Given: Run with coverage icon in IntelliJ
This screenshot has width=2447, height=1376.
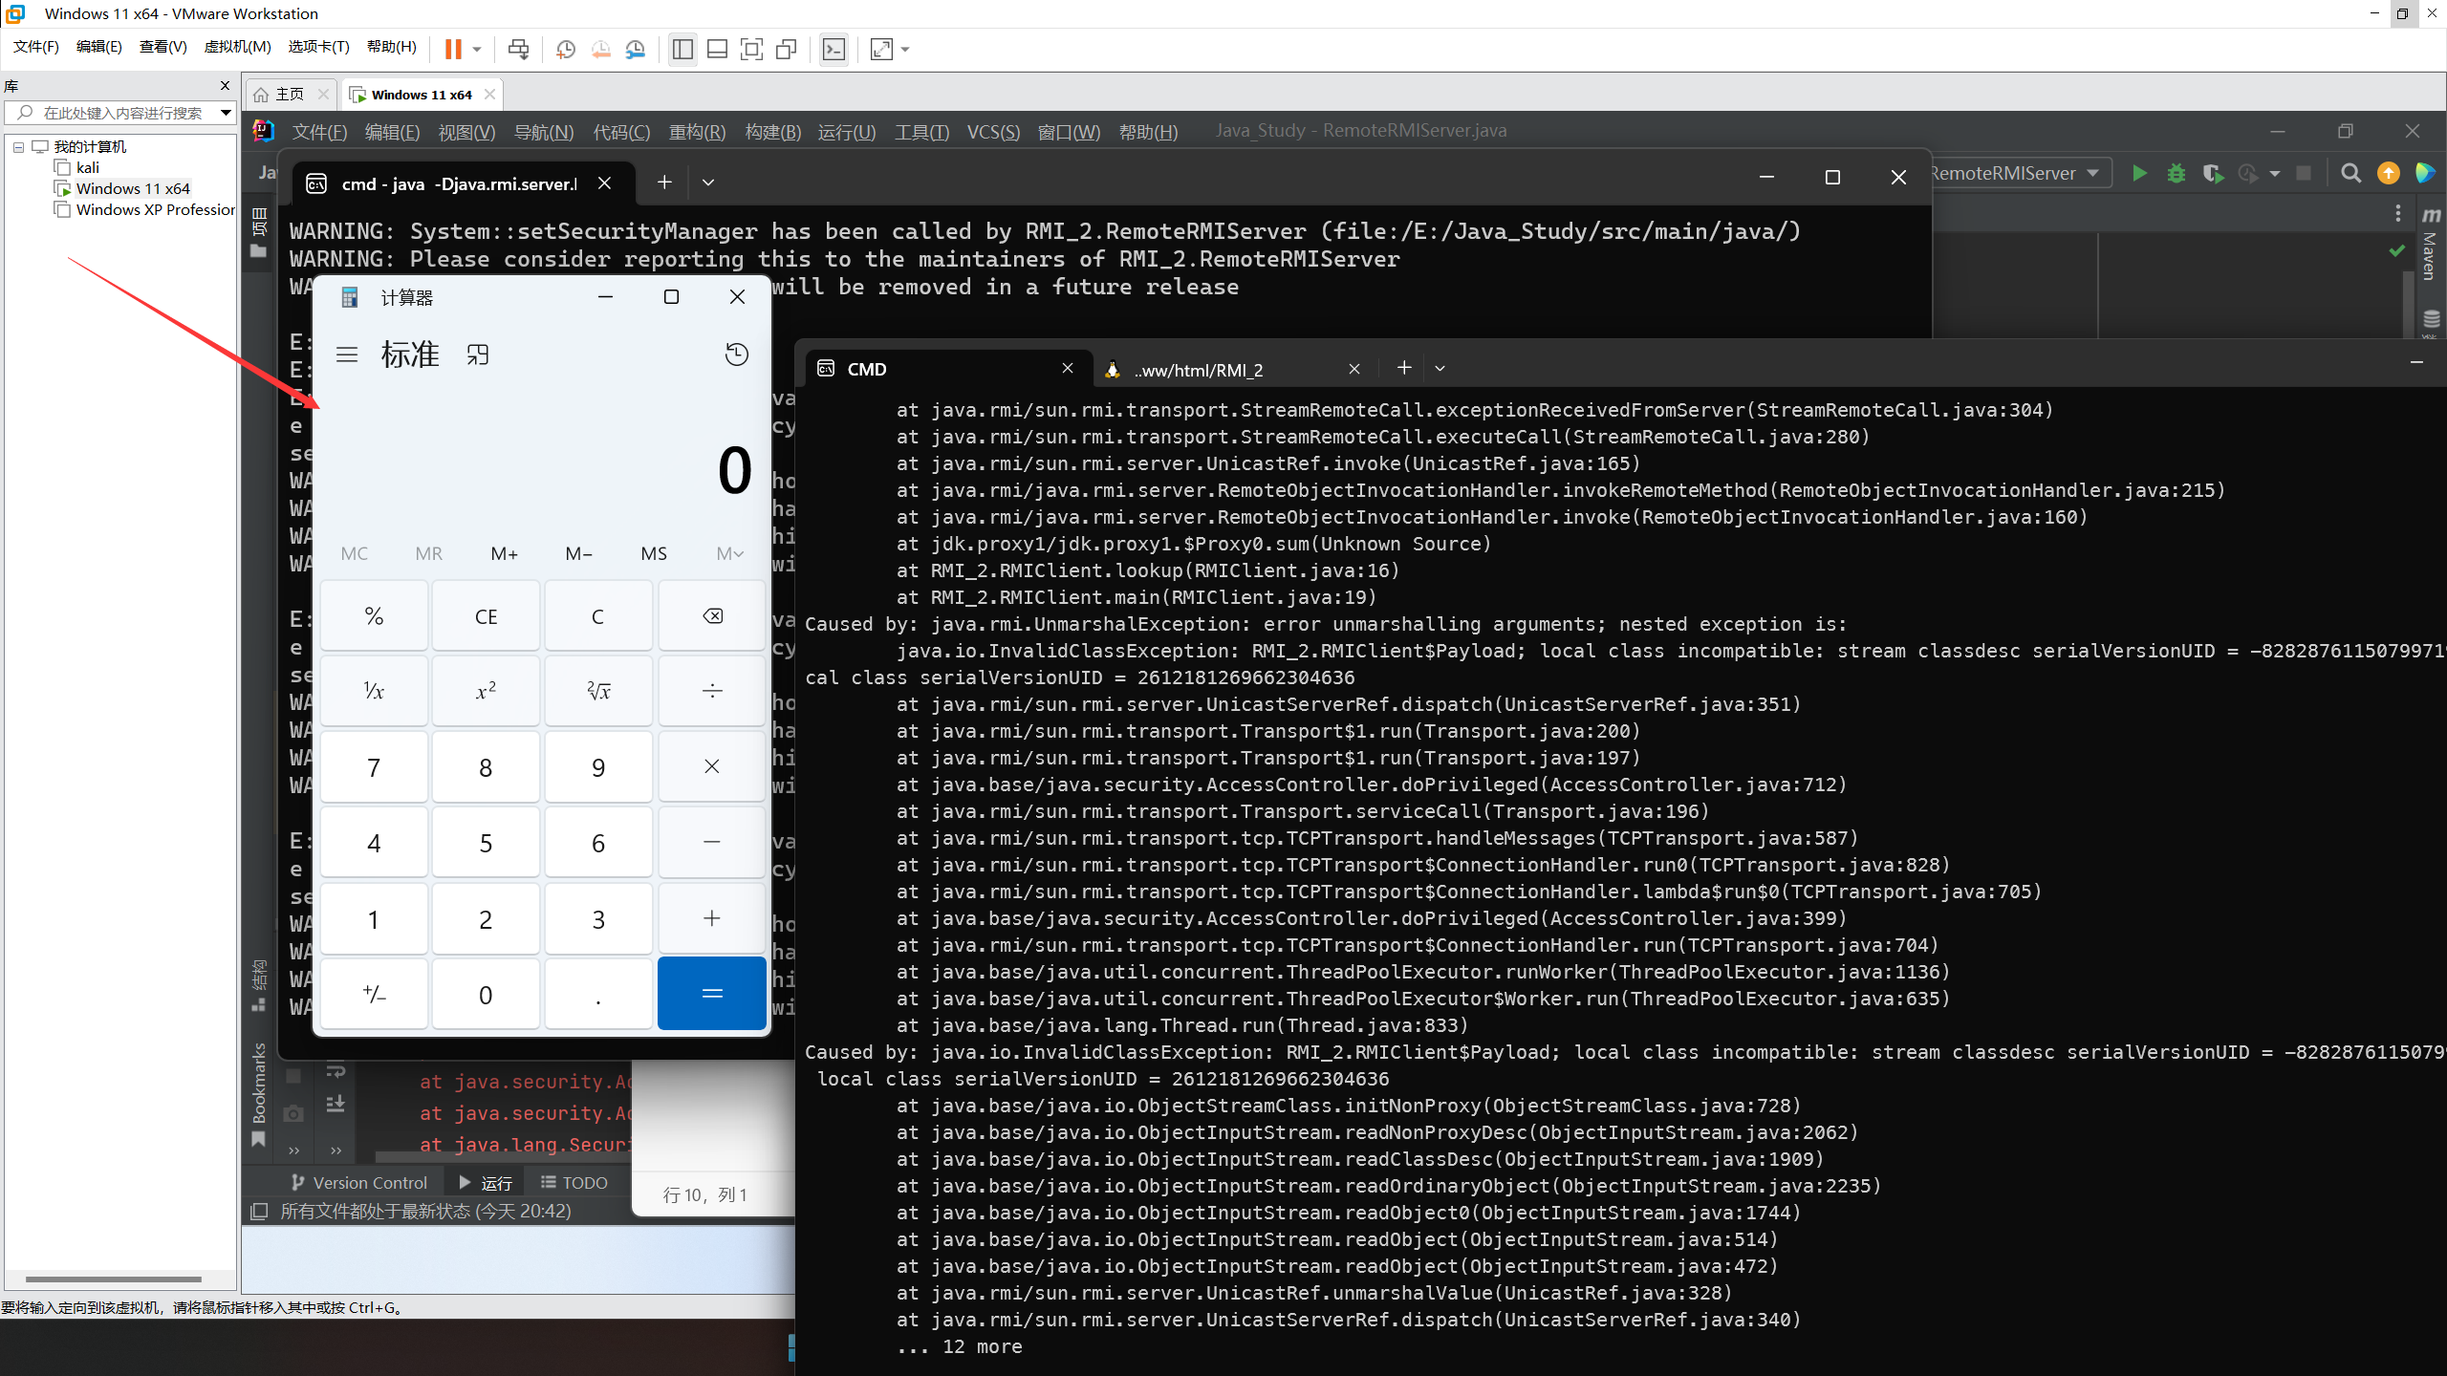Looking at the screenshot, I should (2212, 173).
